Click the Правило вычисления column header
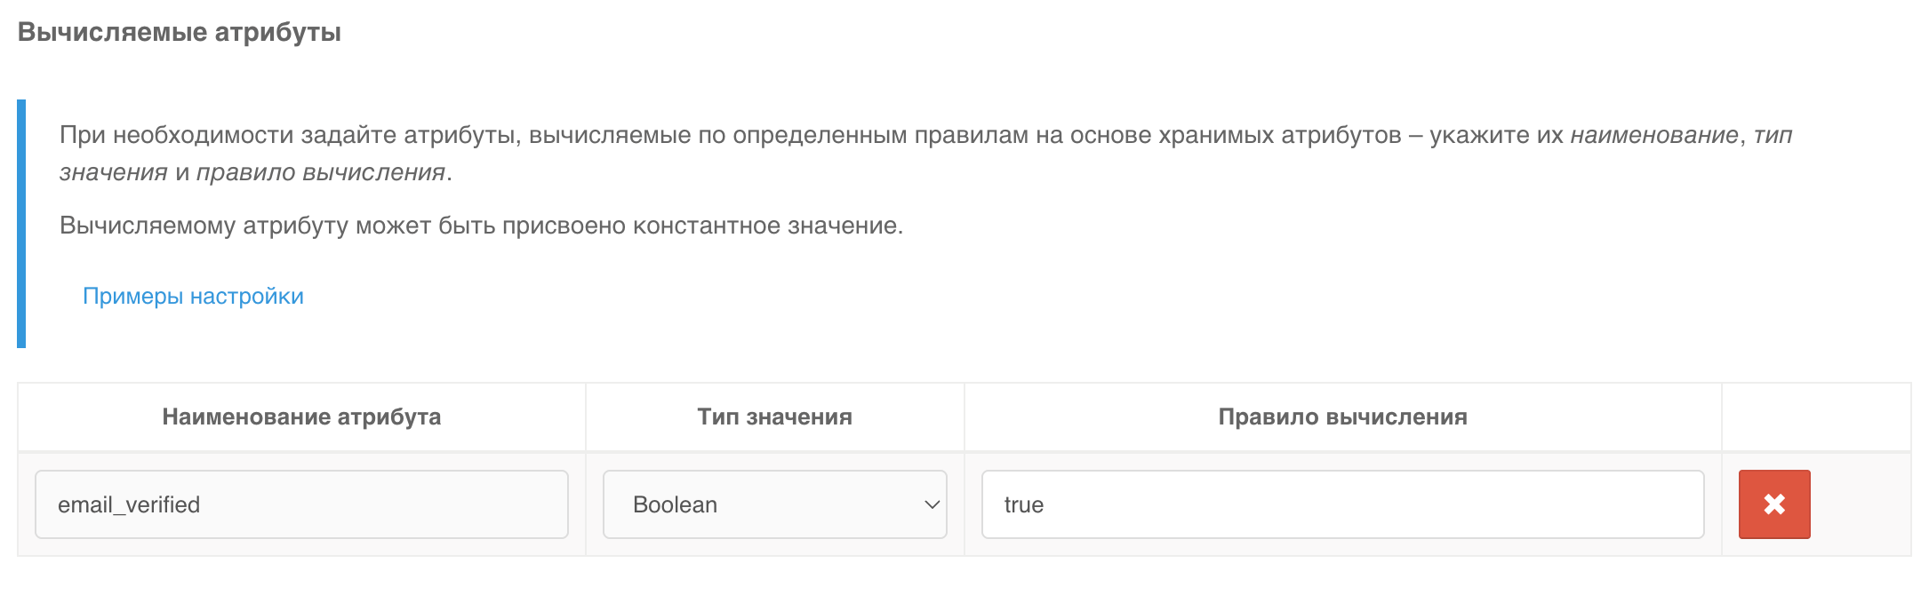Viewport: 1929px width, 595px height. pos(1342,416)
